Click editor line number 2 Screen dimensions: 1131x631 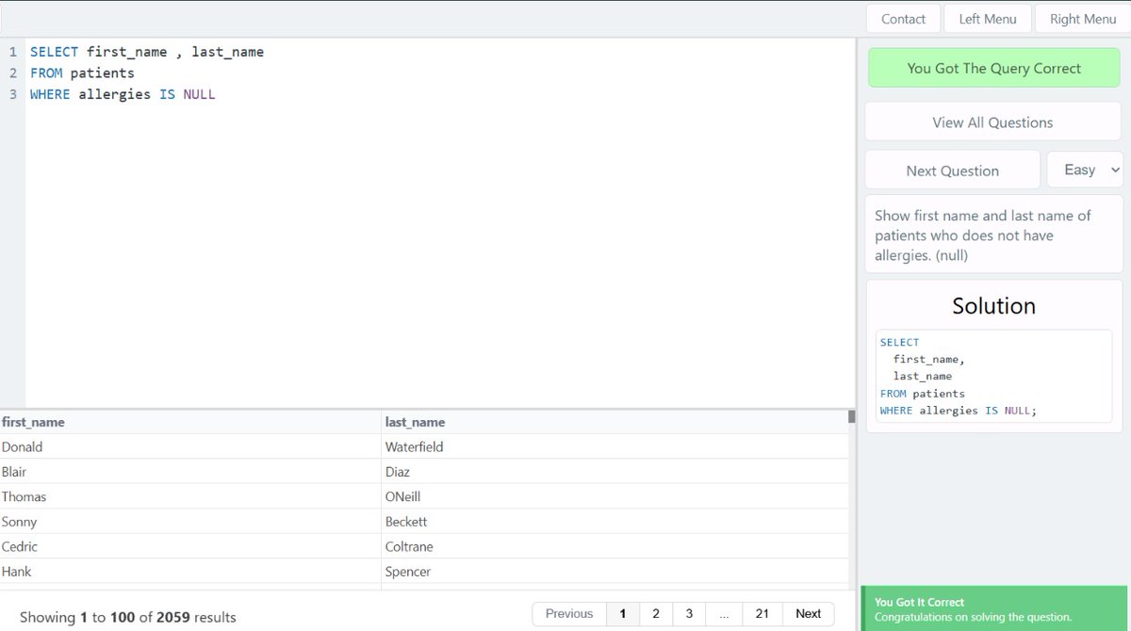[x=13, y=73]
